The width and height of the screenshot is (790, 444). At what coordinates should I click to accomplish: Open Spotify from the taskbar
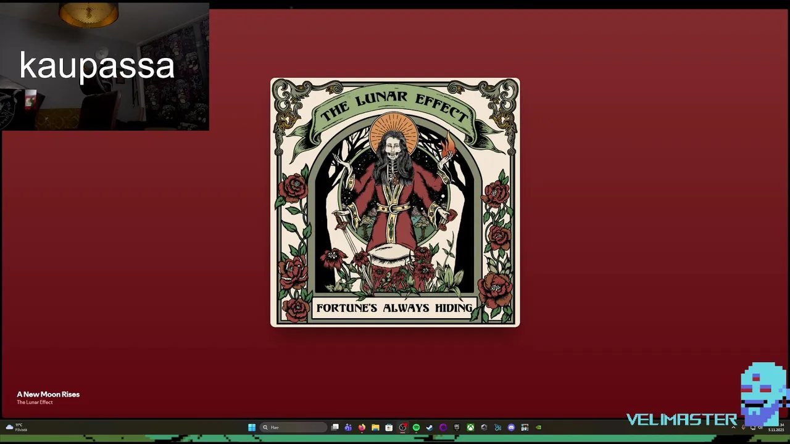pos(416,427)
